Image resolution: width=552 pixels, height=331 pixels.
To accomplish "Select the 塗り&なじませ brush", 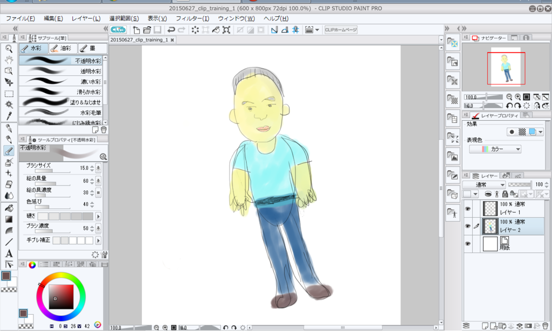I will 60,102.
